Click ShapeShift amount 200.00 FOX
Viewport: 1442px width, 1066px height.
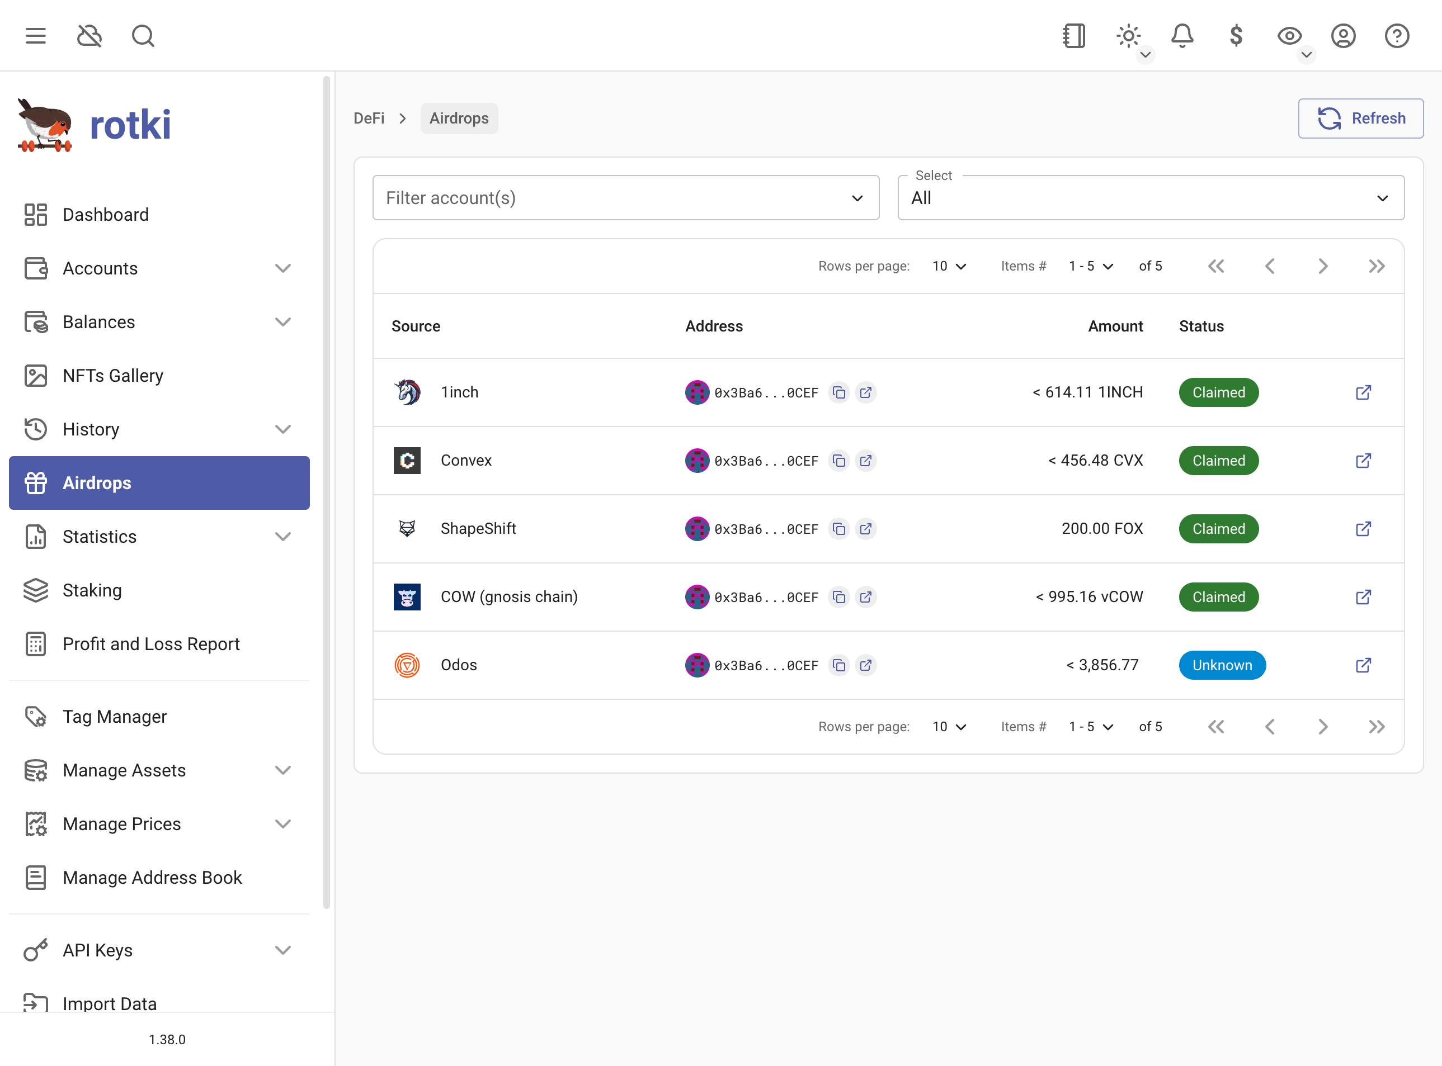pos(1102,528)
